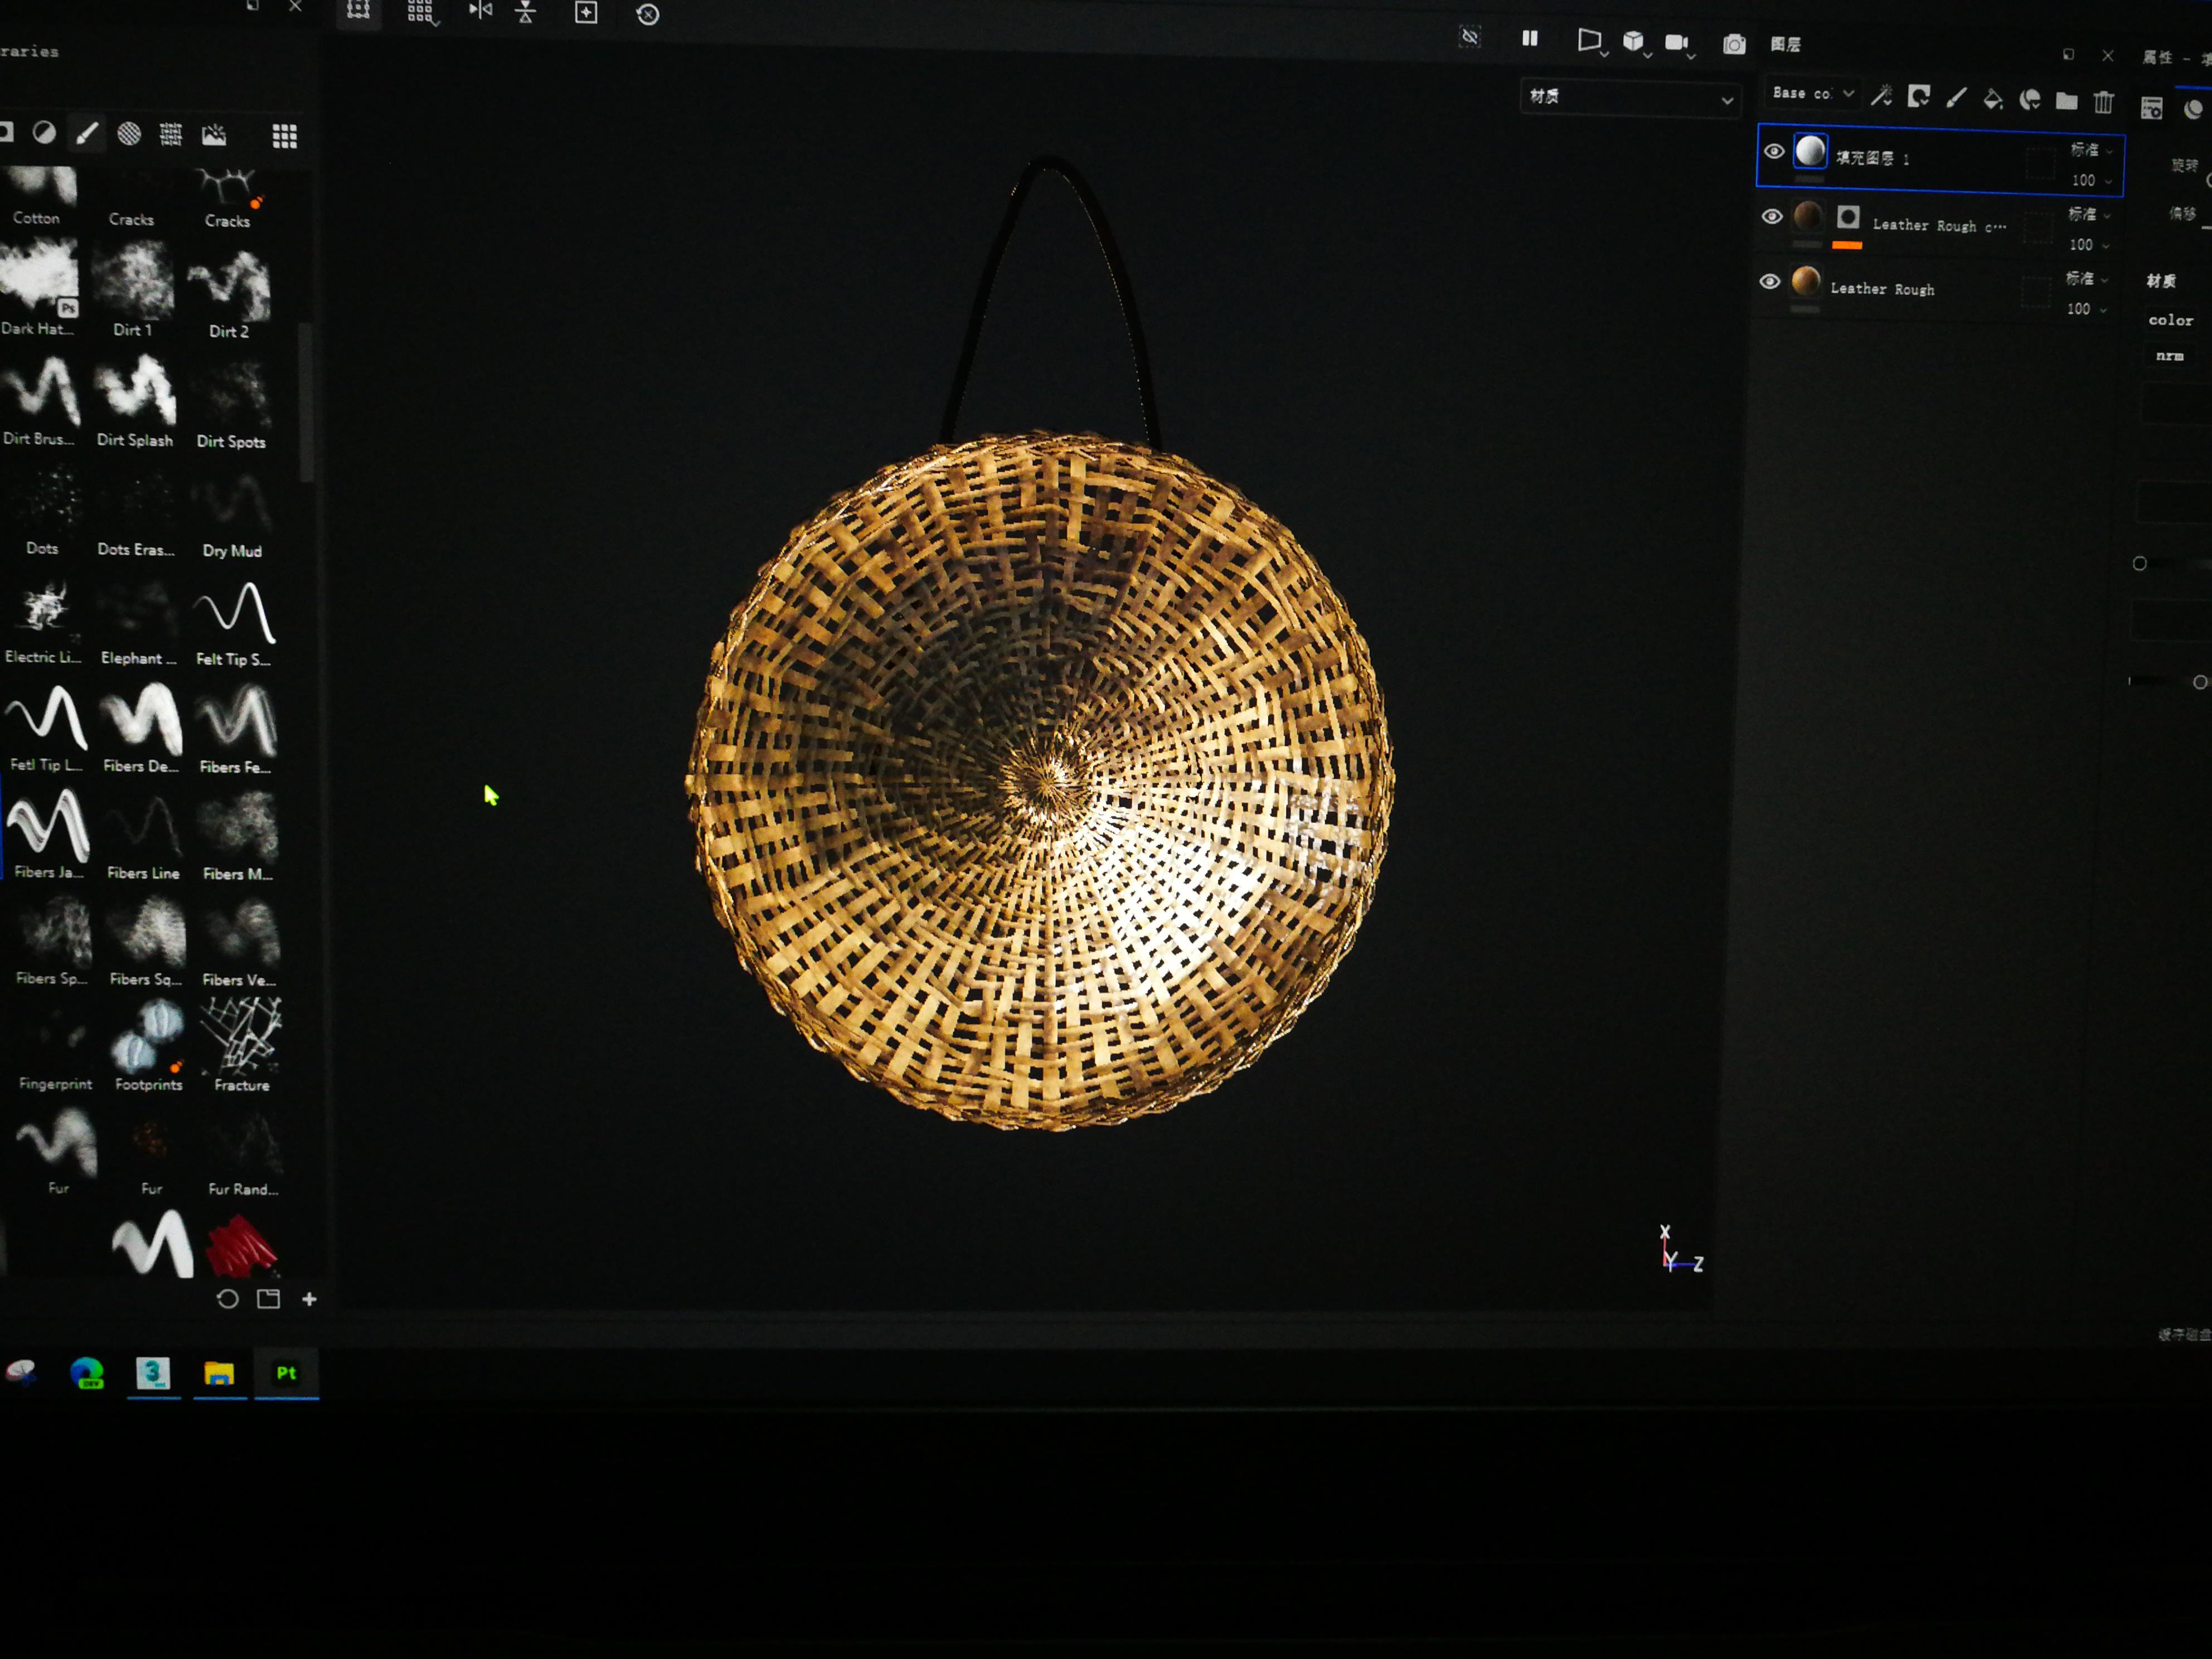Screen dimensions: 2212x1659
Task: Expand the 材质 viewport mode dropdown
Action: coord(1629,98)
